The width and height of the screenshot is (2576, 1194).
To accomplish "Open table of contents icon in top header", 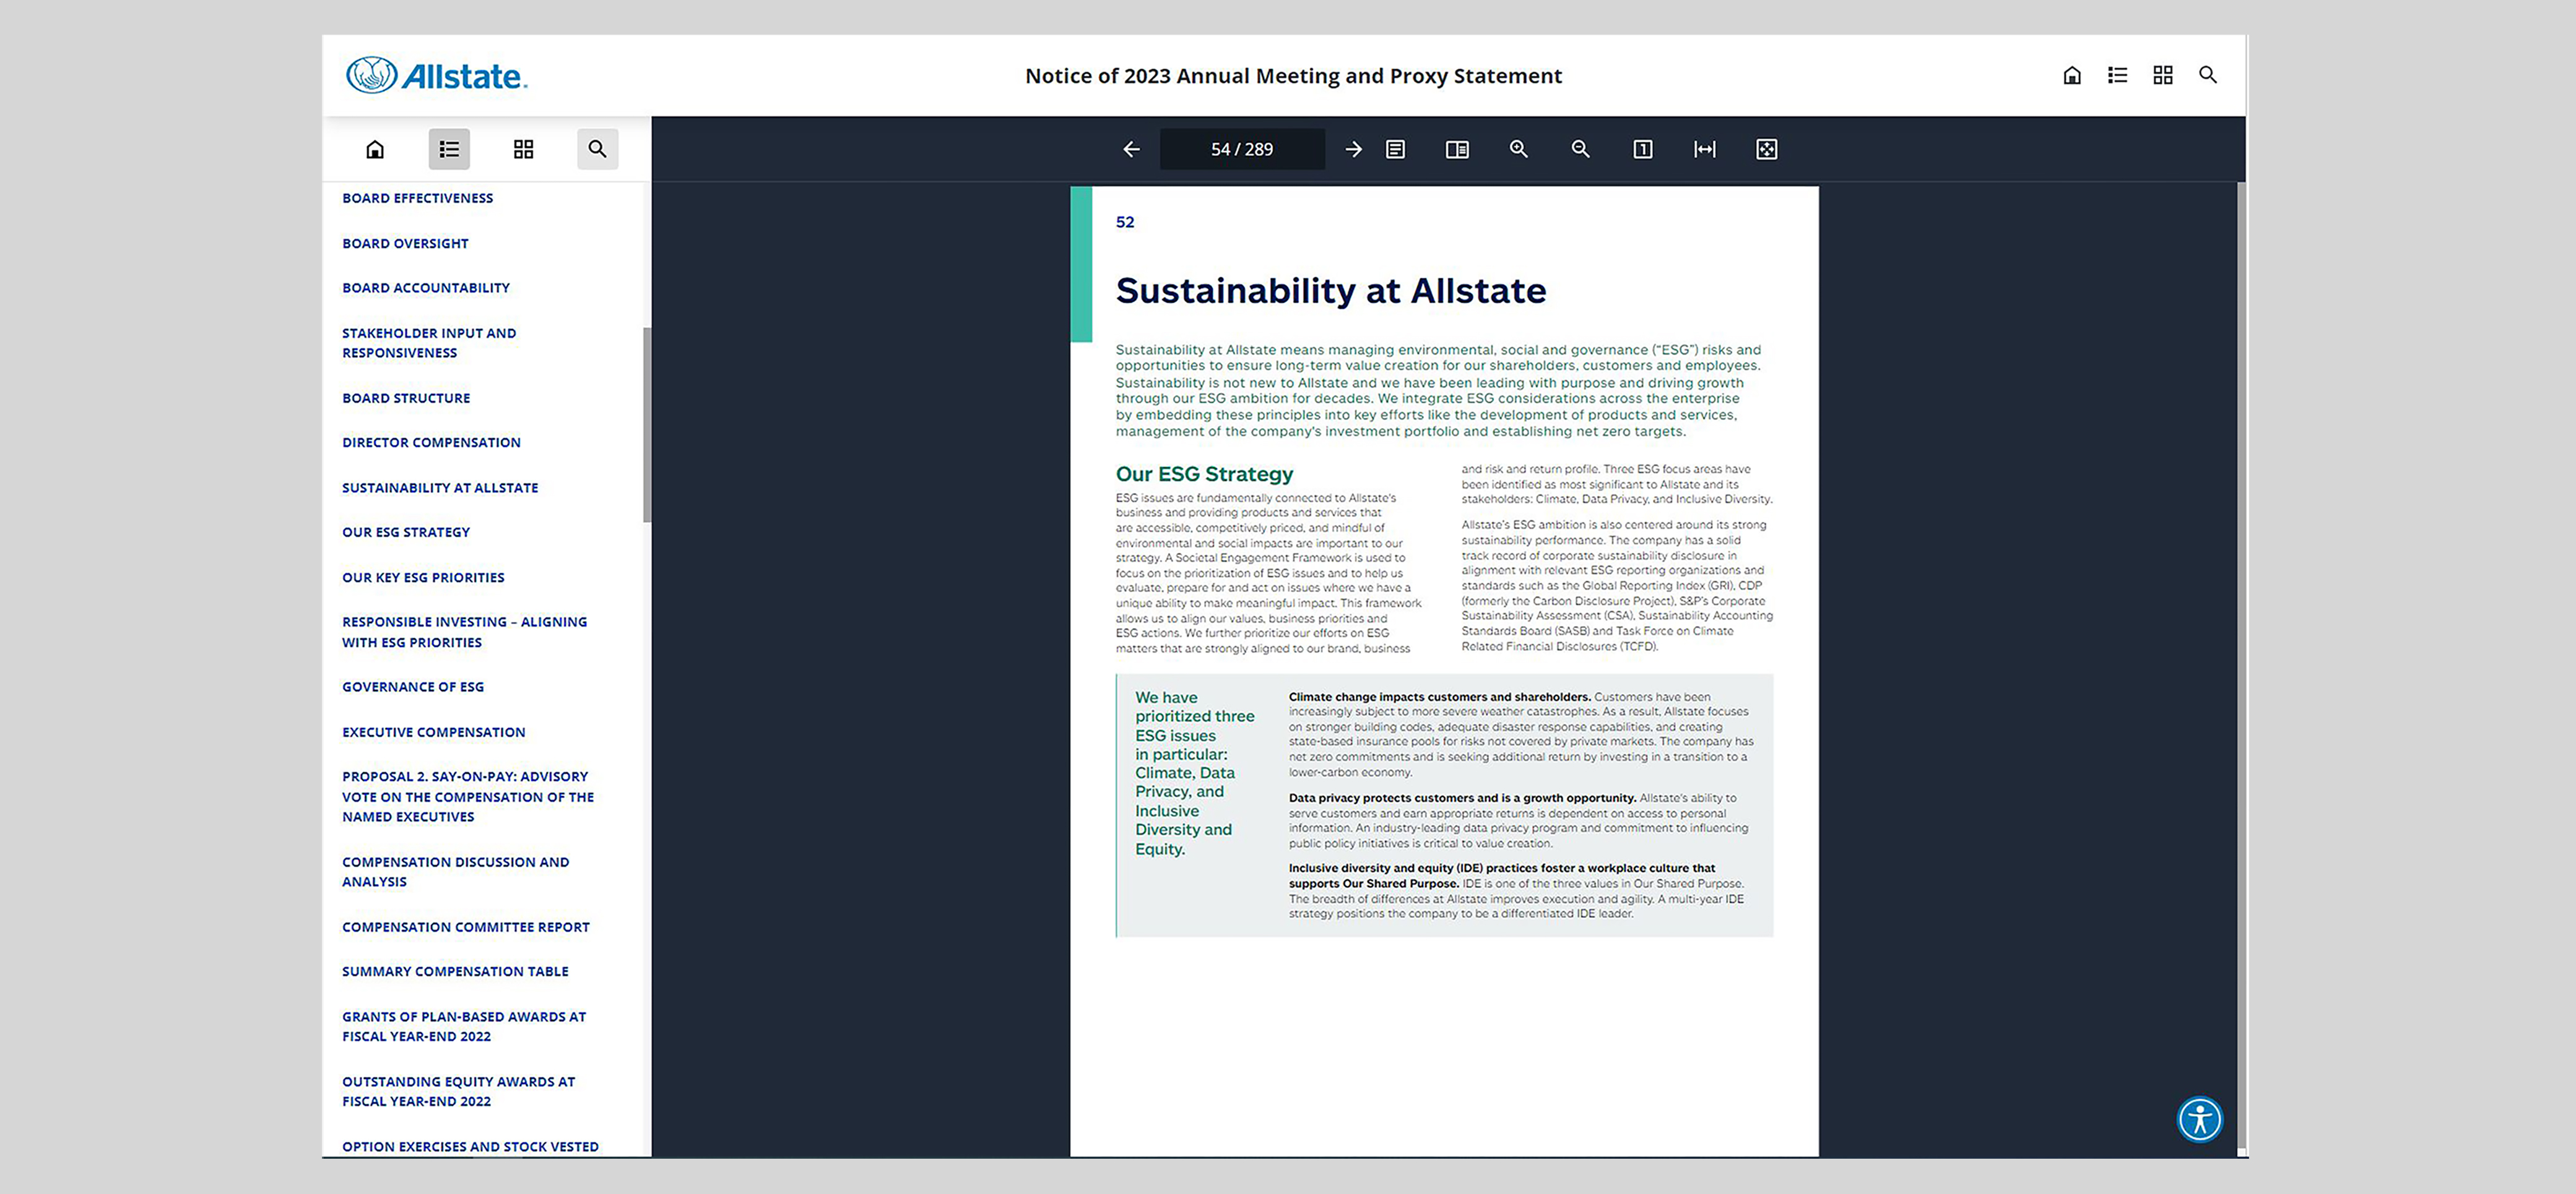I will point(2117,75).
